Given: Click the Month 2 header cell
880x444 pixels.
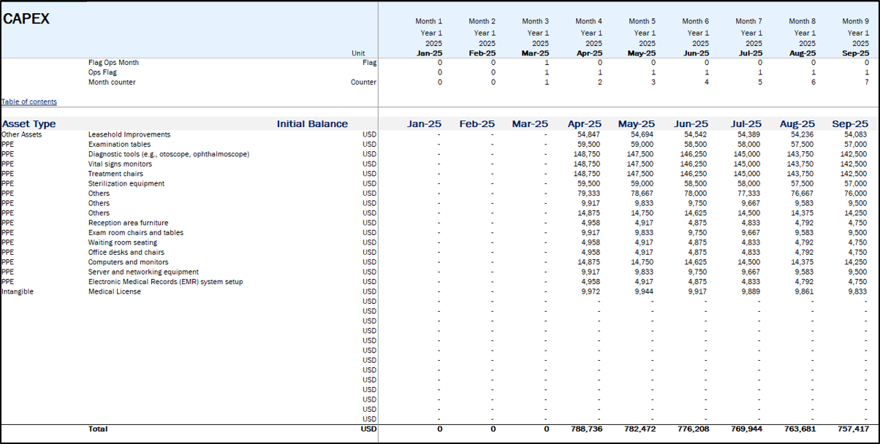Looking at the screenshot, I should 482,22.
